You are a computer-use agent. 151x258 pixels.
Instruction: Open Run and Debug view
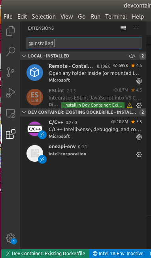coord(11,93)
